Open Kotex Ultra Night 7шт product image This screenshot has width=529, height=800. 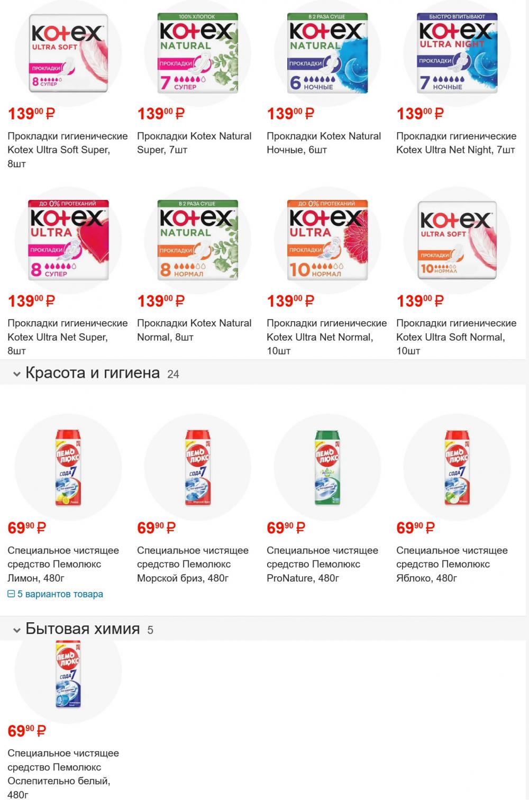pyautogui.click(x=457, y=53)
